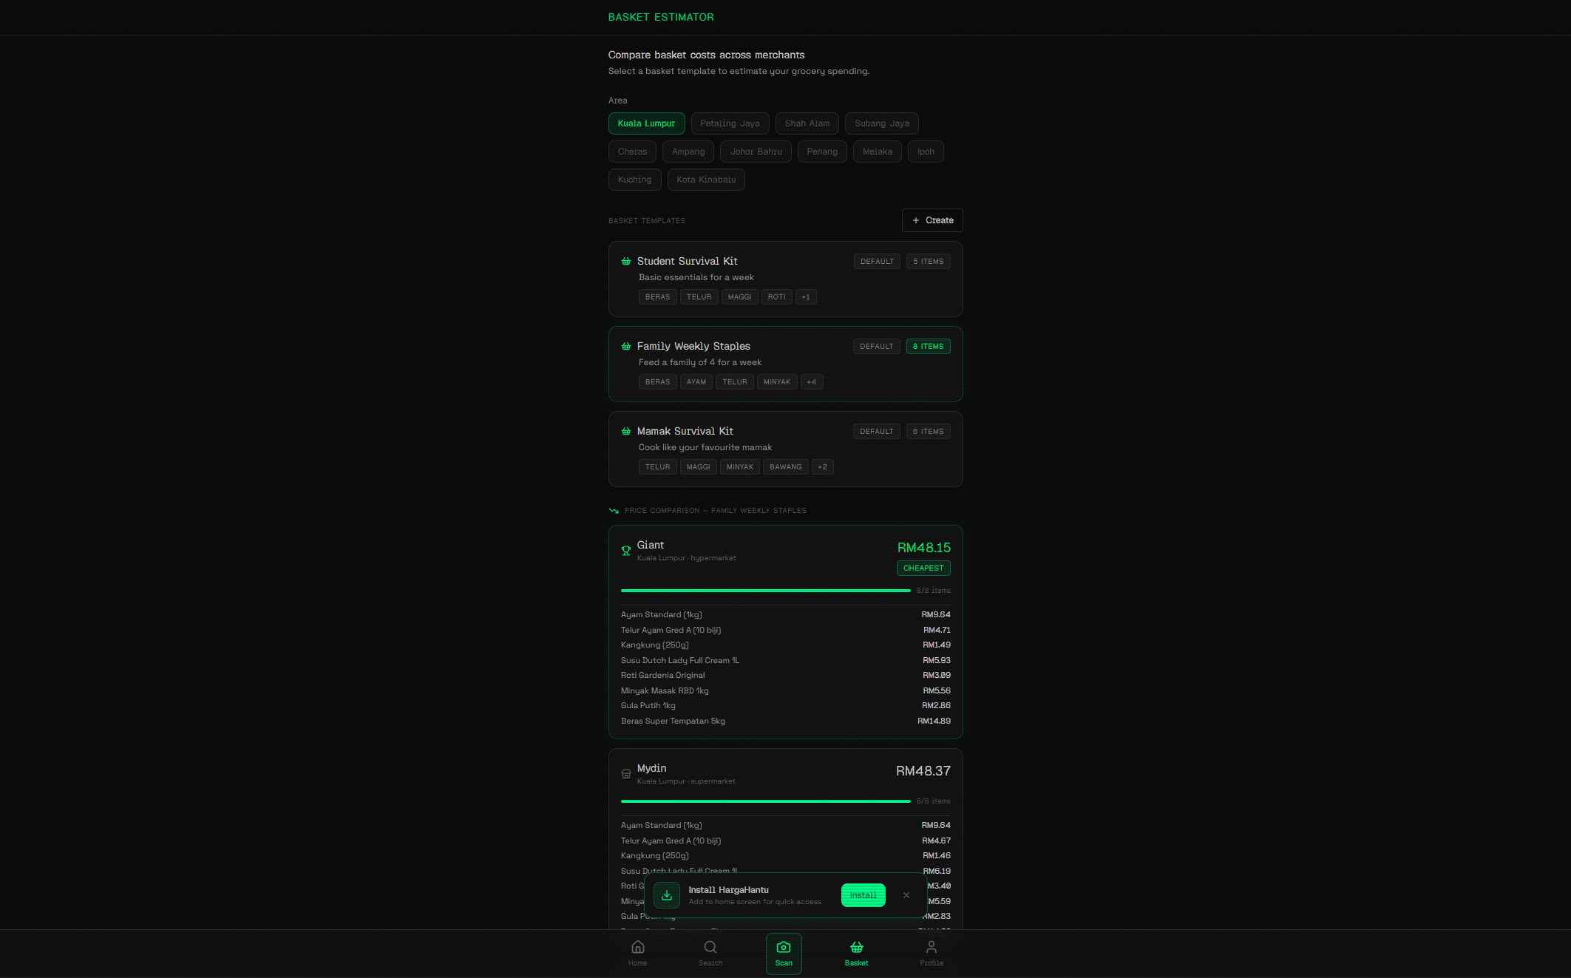
Task: Choose the Kota Kinabalu area chip
Action: click(x=706, y=180)
